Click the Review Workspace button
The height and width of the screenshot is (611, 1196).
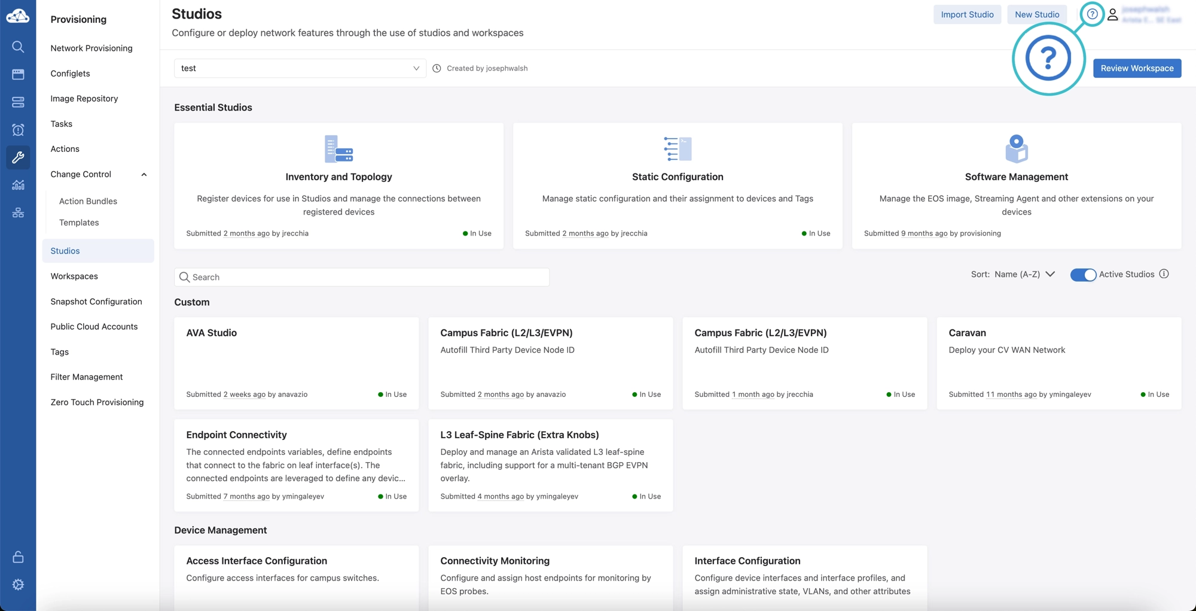[x=1137, y=68]
